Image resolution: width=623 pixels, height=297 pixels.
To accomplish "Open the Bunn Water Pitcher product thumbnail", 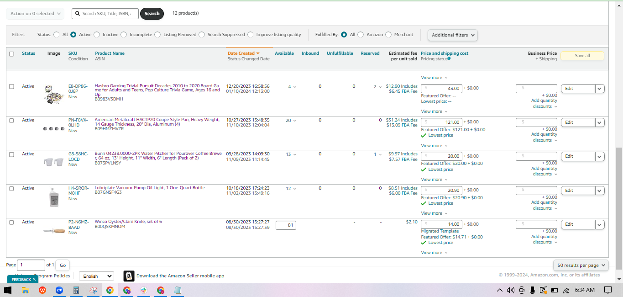I will click(54, 161).
